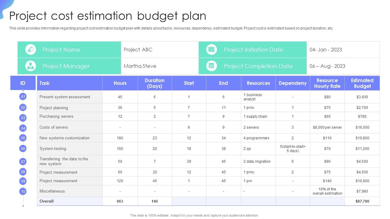Select the 04- Jan - 2023 date field
Viewport: 390px width, 219px height.
[326, 49]
